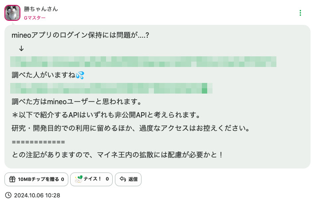Click the blue sweat droplets emoji
The image size is (315, 204).
[80, 75]
